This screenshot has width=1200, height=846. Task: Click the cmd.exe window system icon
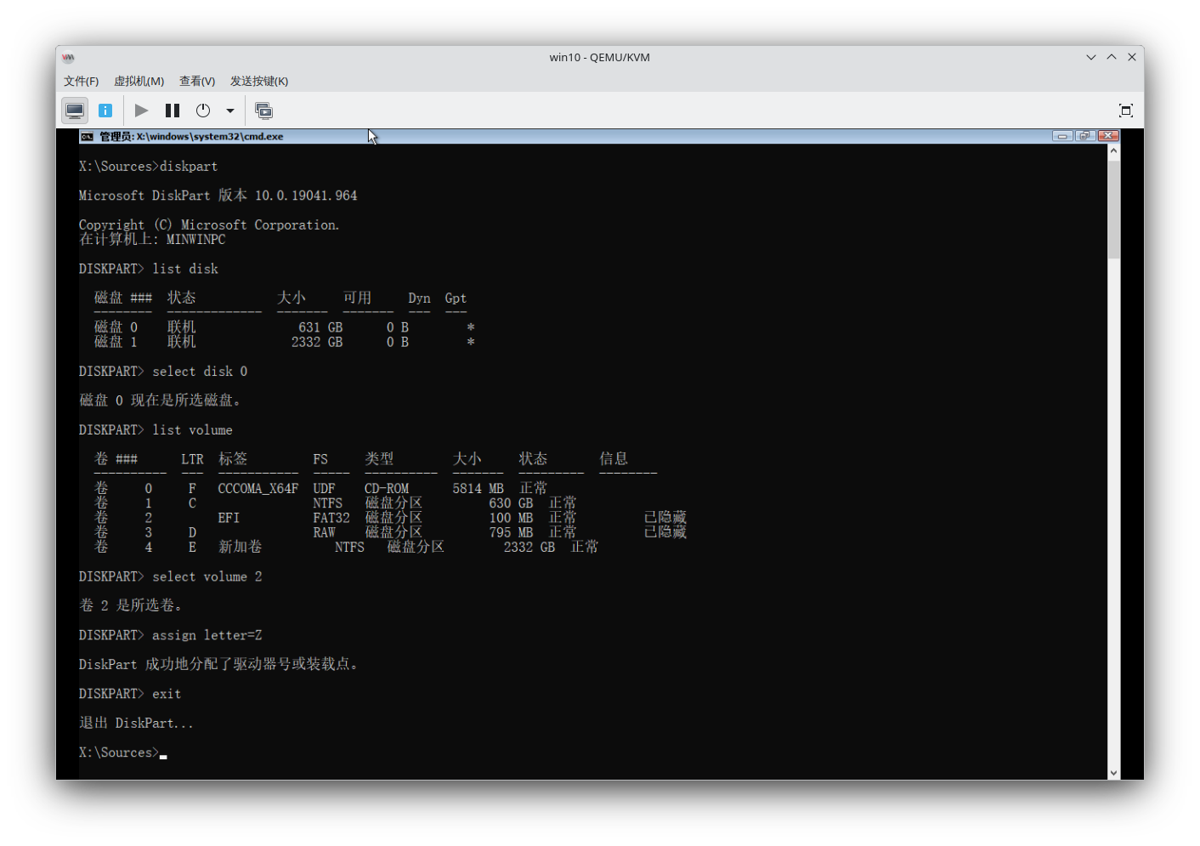[87, 136]
